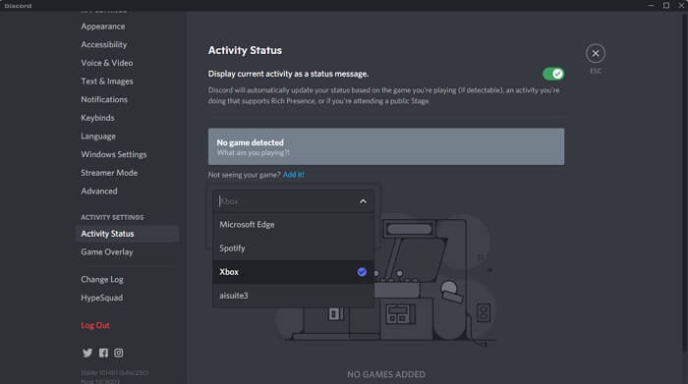Open Instagram social icon link
The image size is (688, 384).
(119, 353)
